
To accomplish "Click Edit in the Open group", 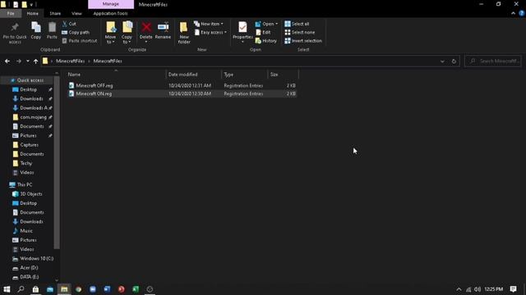I will click(263, 33).
